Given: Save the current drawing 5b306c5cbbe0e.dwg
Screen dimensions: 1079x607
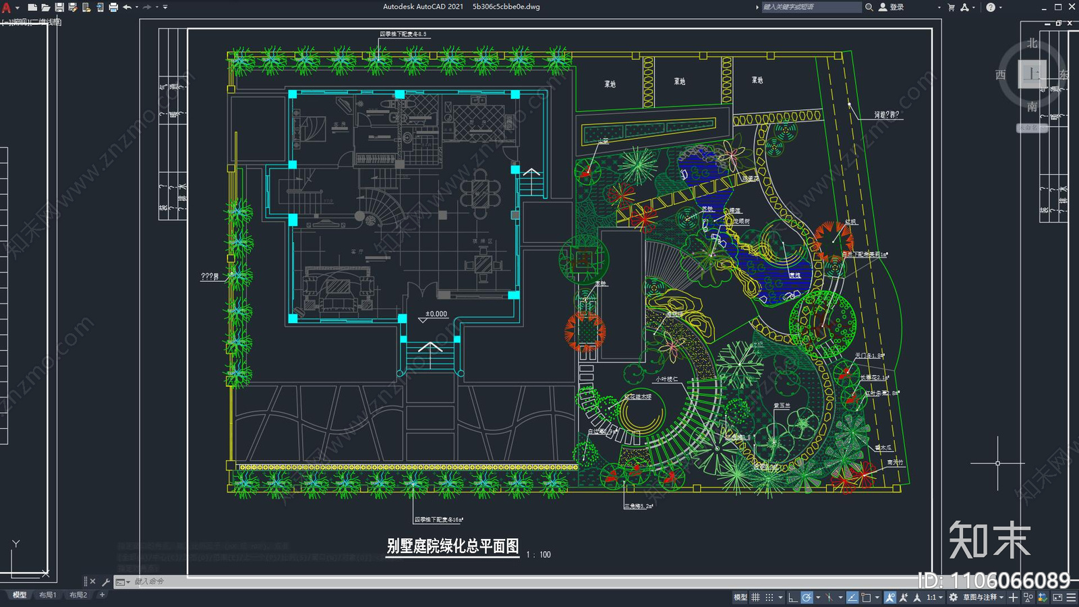Looking at the screenshot, I should point(60,6).
